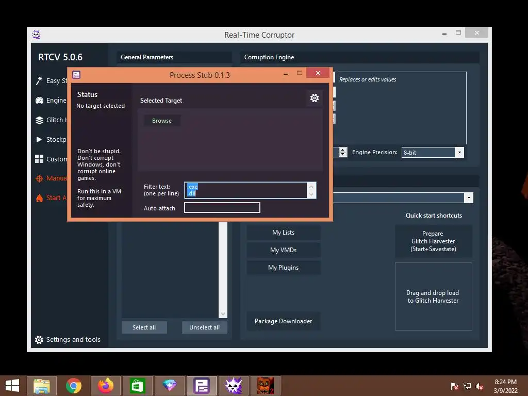Minimize the Real-Time Corruptor window

pos(444,34)
